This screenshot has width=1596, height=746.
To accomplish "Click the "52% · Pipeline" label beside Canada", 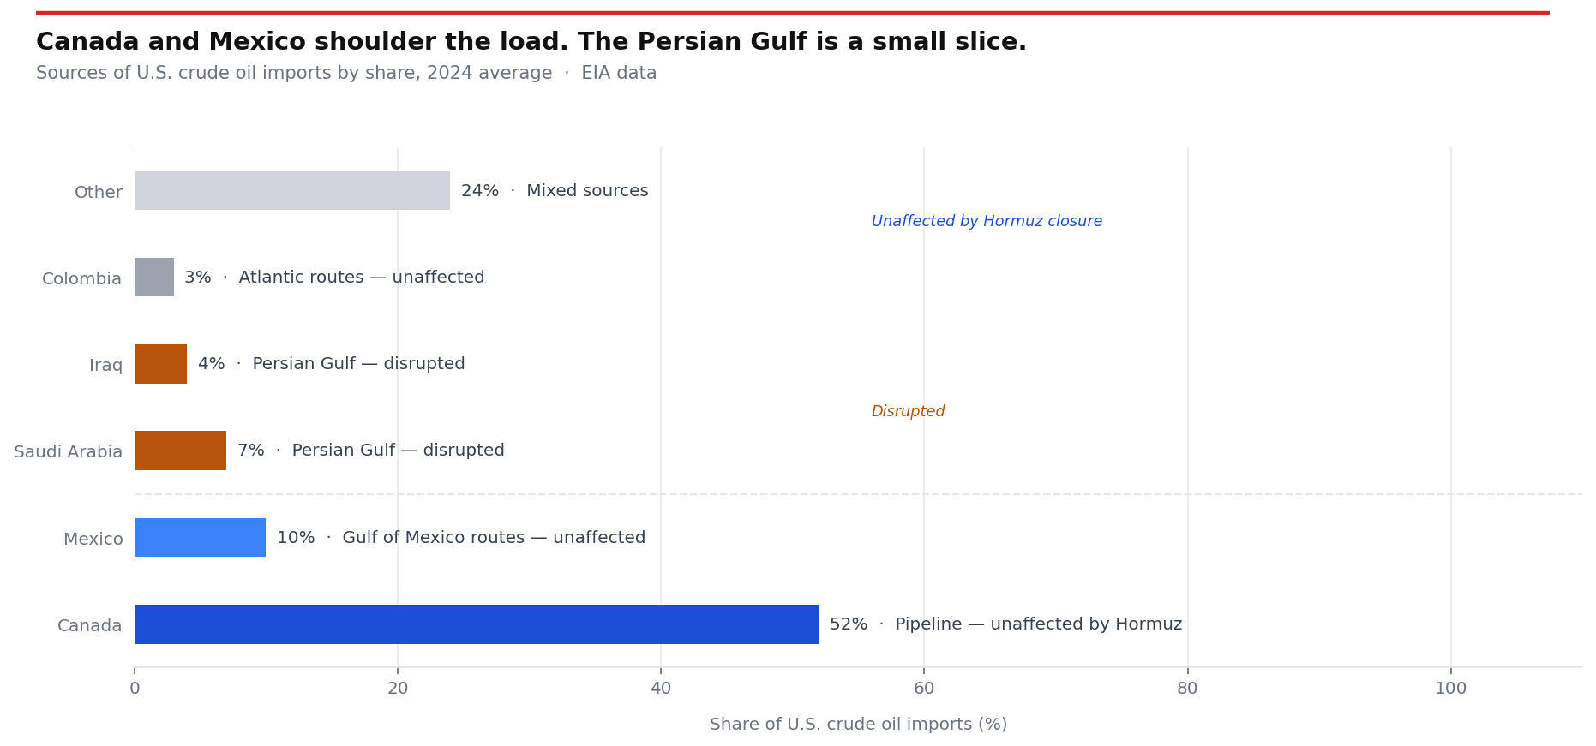I will (x=1005, y=624).
